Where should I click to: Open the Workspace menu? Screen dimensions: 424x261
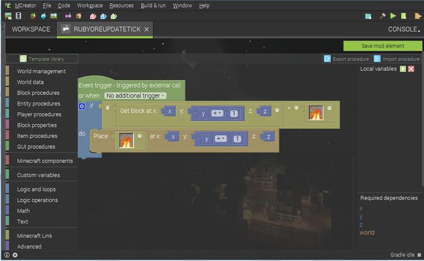(90, 6)
